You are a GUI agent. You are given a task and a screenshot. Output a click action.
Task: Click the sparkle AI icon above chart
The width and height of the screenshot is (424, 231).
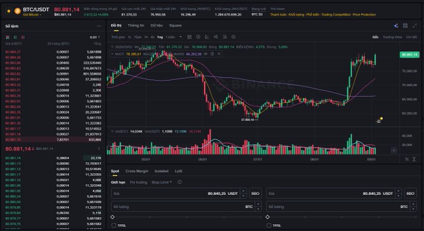pos(396,26)
